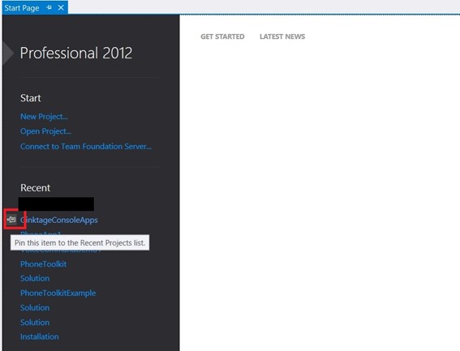Create a New Project
The width and height of the screenshot is (460, 351).
pyautogui.click(x=44, y=117)
